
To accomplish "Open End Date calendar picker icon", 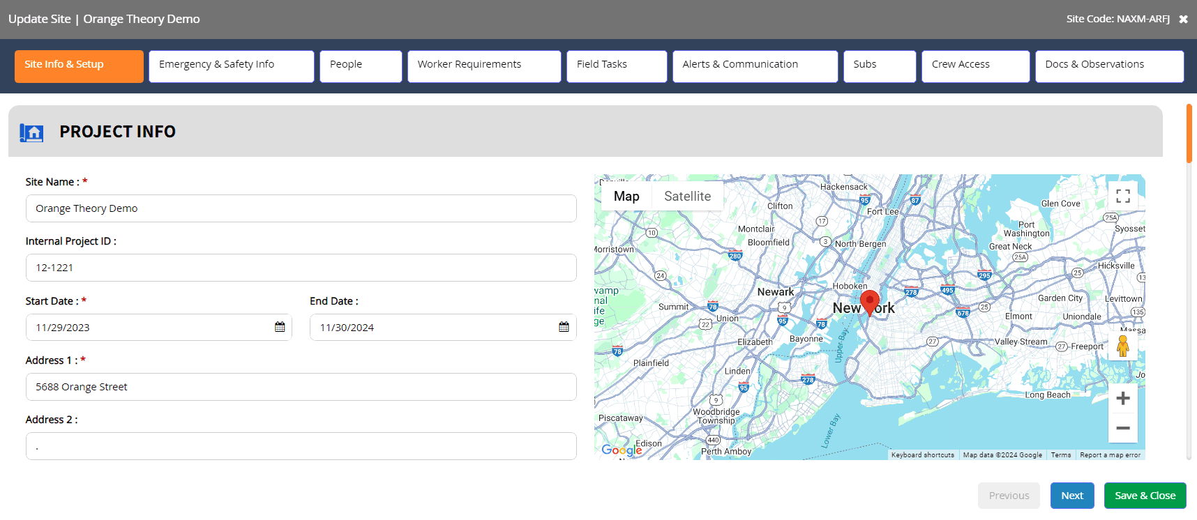I will click(x=564, y=327).
